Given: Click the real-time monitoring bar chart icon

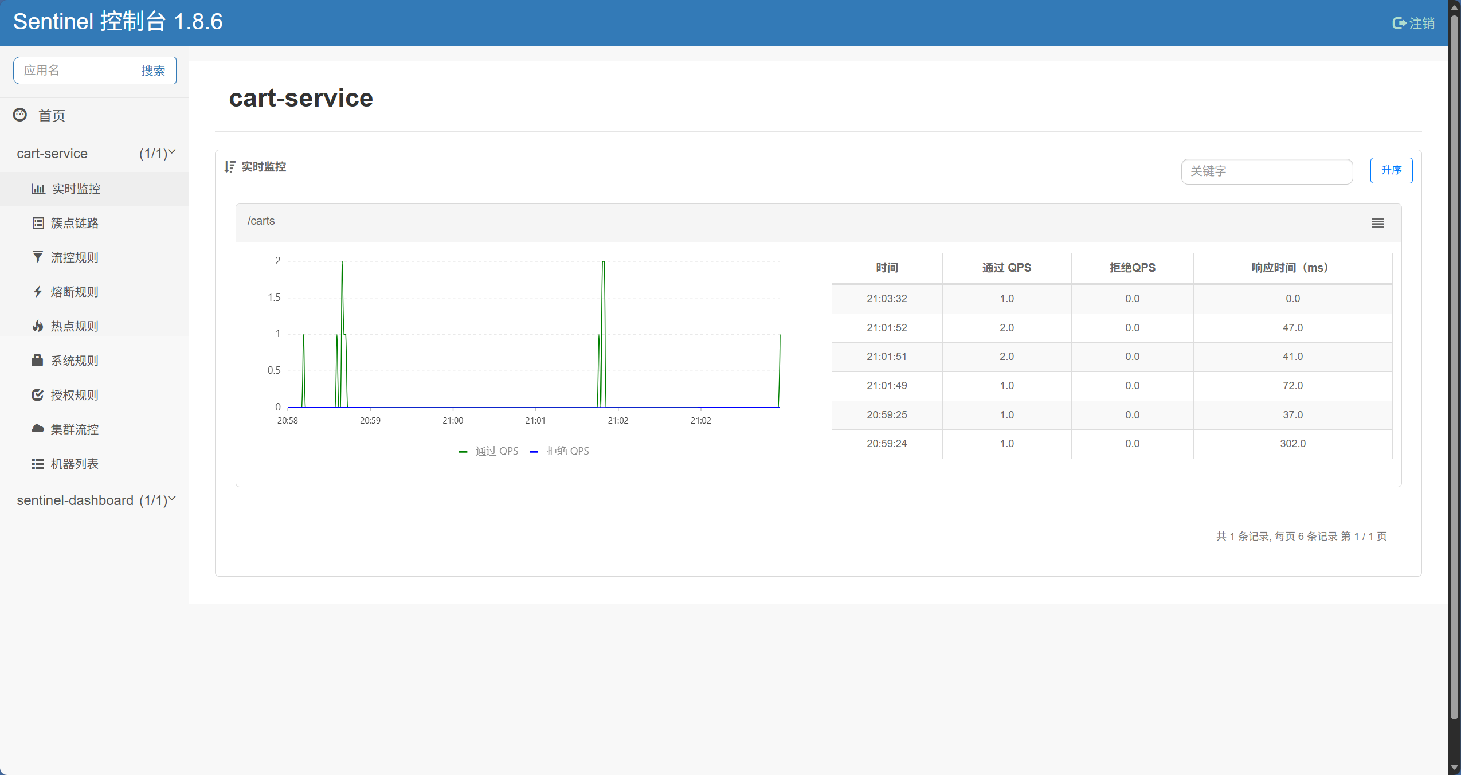Looking at the screenshot, I should 38,189.
